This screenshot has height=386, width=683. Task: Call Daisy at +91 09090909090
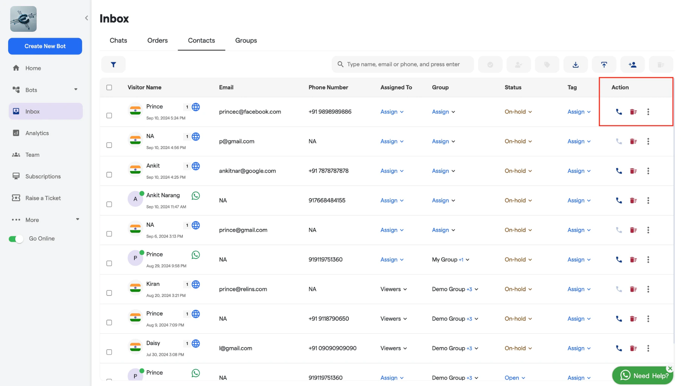(x=619, y=348)
